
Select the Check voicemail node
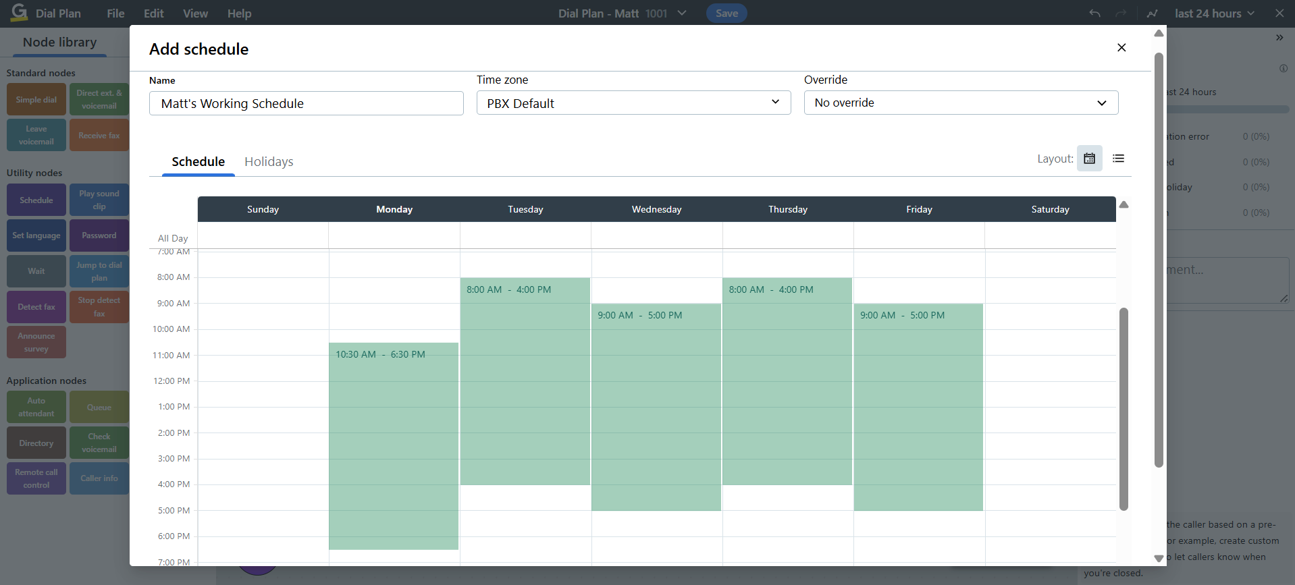99,443
